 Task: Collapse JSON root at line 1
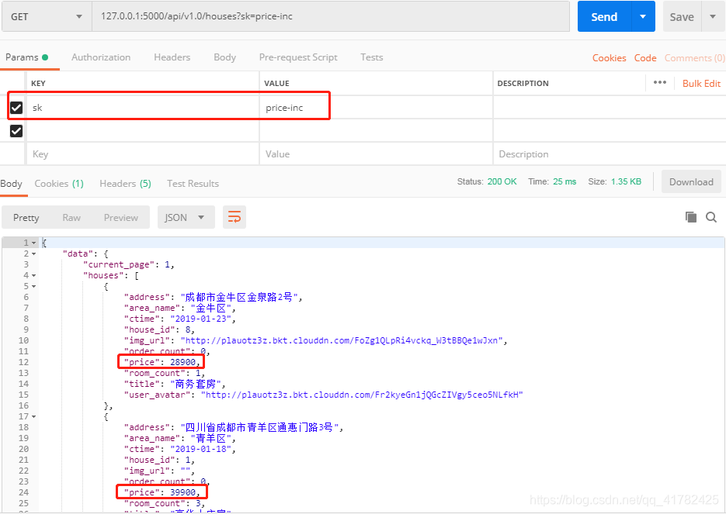pyautogui.click(x=34, y=243)
